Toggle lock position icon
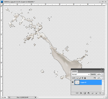Image resolution: width=108 pixels, height=99 pixels. pyautogui.click(x=82, y=78)
